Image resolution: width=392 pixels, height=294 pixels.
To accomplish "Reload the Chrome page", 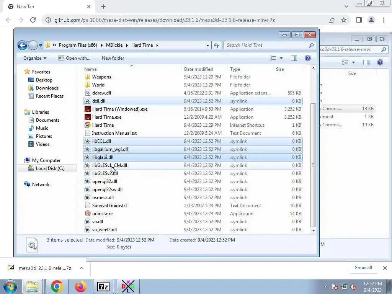I will coord(33,20).
